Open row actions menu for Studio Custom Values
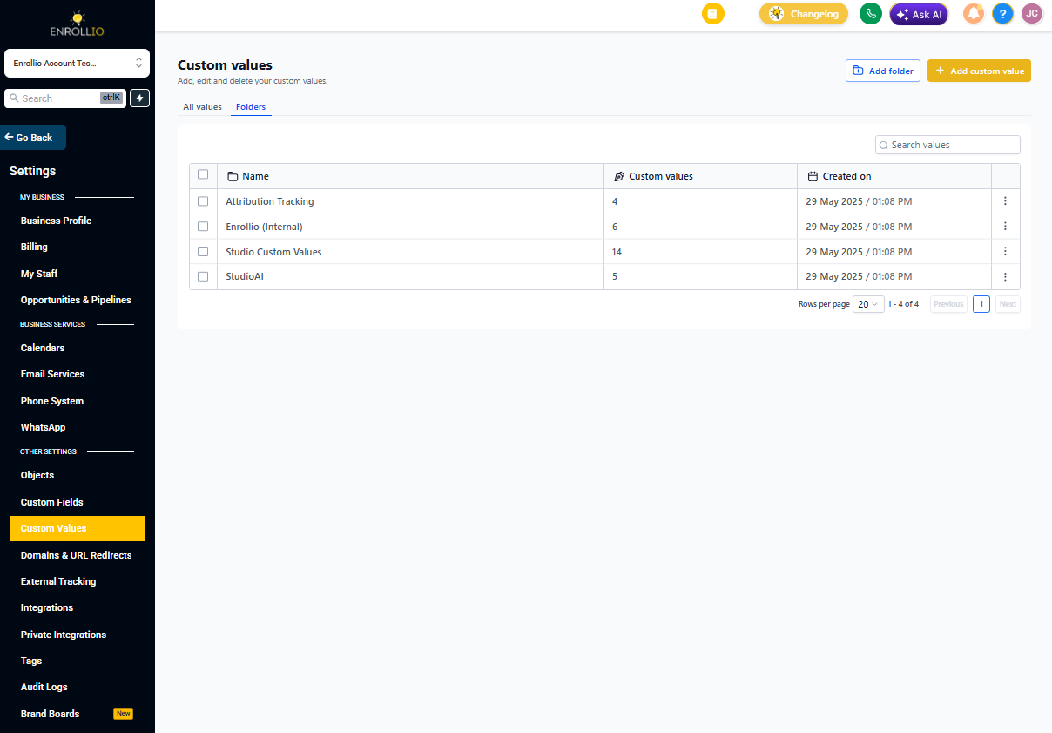This screenshot has width=1052, height=733. pos(1005,252)
